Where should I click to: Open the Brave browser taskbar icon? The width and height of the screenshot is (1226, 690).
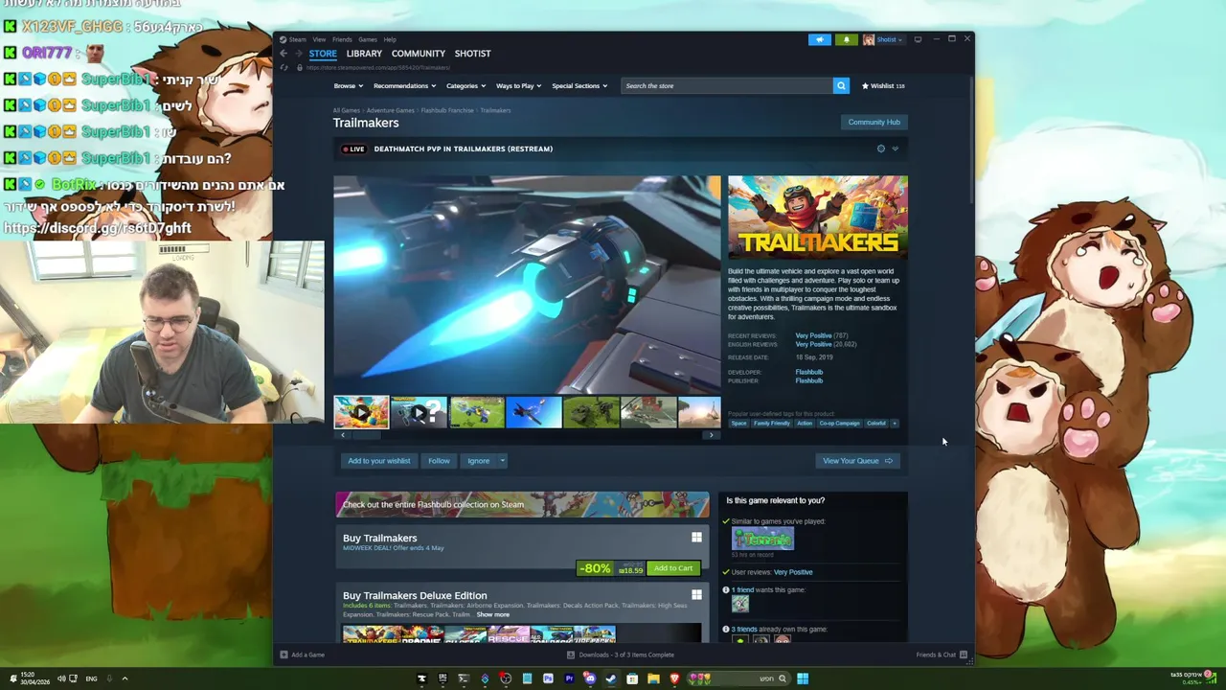[x=674, y=678]
